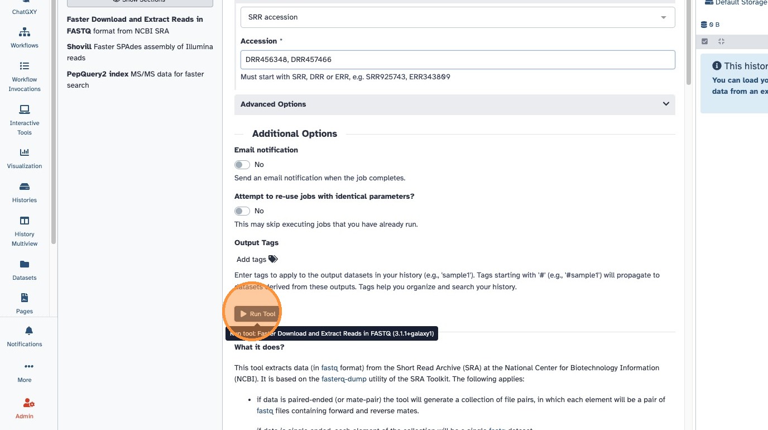Image resolution: width=768 pixels, height=430 pixels.
Task: Click the Add tags icon
Action: pyautogui.click(x=273, y=259)
